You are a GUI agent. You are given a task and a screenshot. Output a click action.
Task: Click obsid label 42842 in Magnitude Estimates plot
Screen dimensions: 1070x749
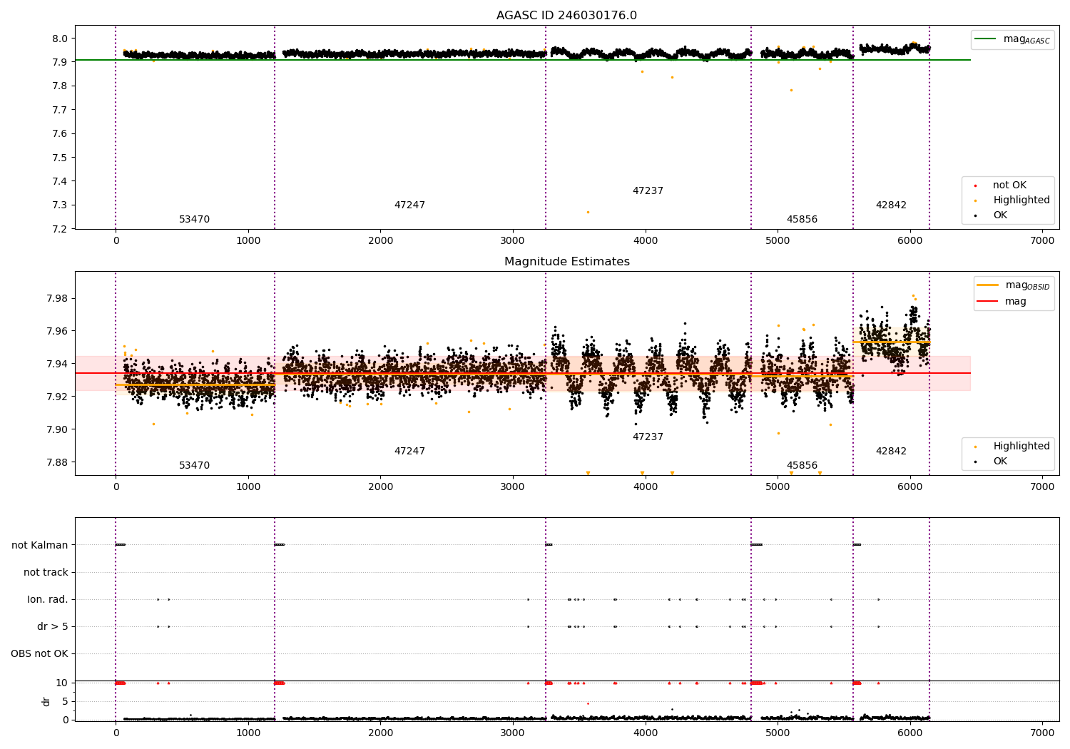coord(891,452)
